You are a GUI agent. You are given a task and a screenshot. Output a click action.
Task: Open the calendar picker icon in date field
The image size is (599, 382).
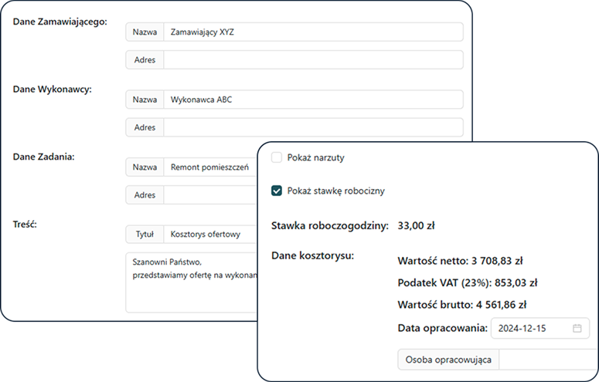(x=577, y=328)
